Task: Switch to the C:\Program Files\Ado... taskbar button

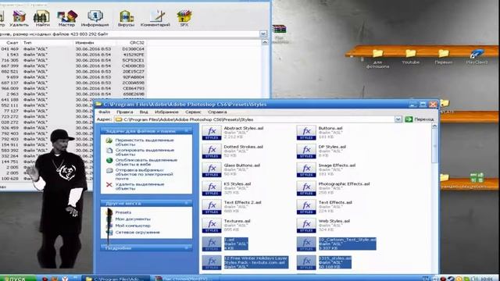Action: point(116,279)
